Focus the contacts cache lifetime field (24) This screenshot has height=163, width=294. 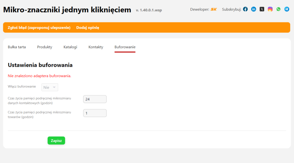click(x=95, y=99)
